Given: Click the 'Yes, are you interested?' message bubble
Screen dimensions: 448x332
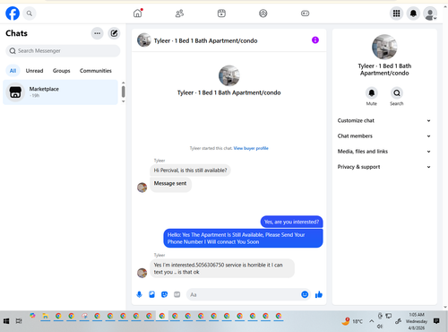Looking at the screenshot, I should [x=291, y=222].
